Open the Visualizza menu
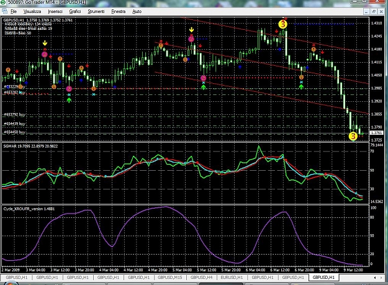The height and width of the screenshot is (285, 388). pos(32,11)
